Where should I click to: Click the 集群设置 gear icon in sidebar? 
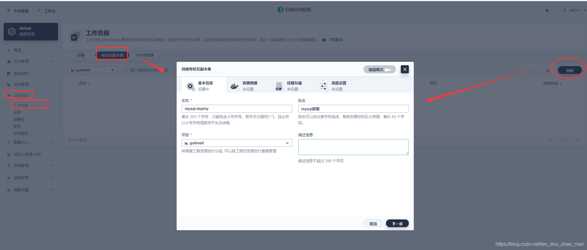coord(9,190)
